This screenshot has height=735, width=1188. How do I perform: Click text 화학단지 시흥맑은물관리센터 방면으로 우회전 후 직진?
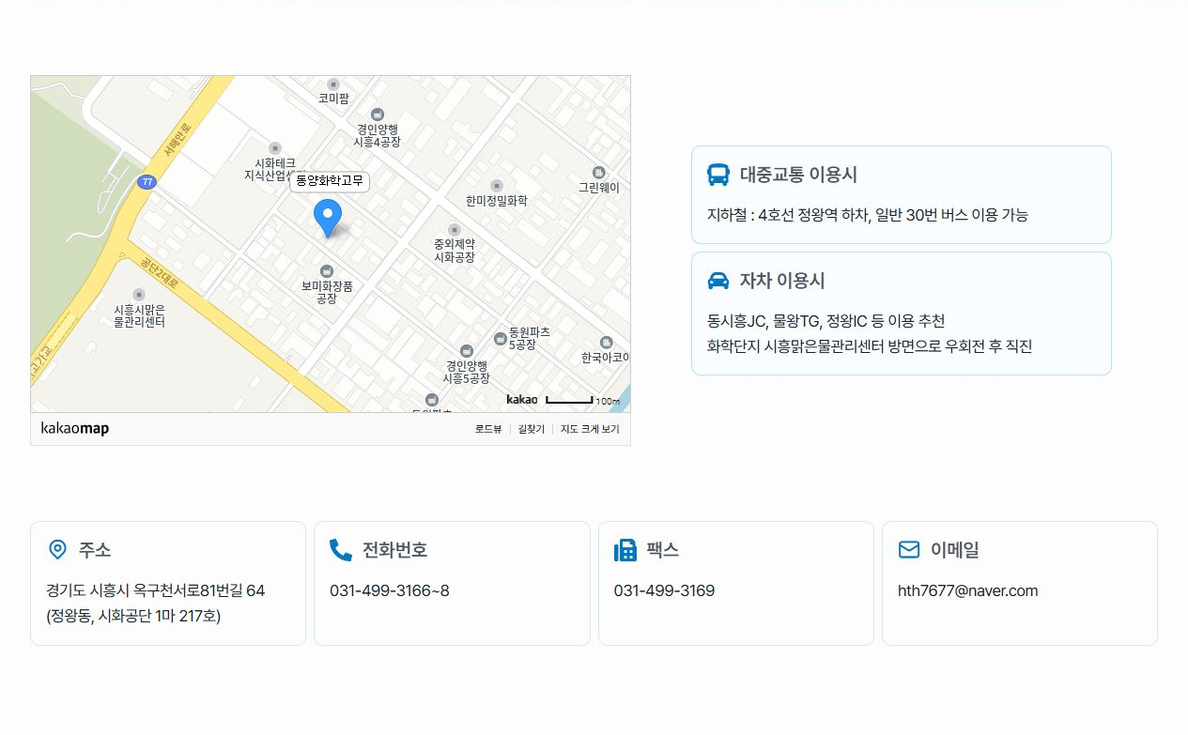[x=870, y=346]
